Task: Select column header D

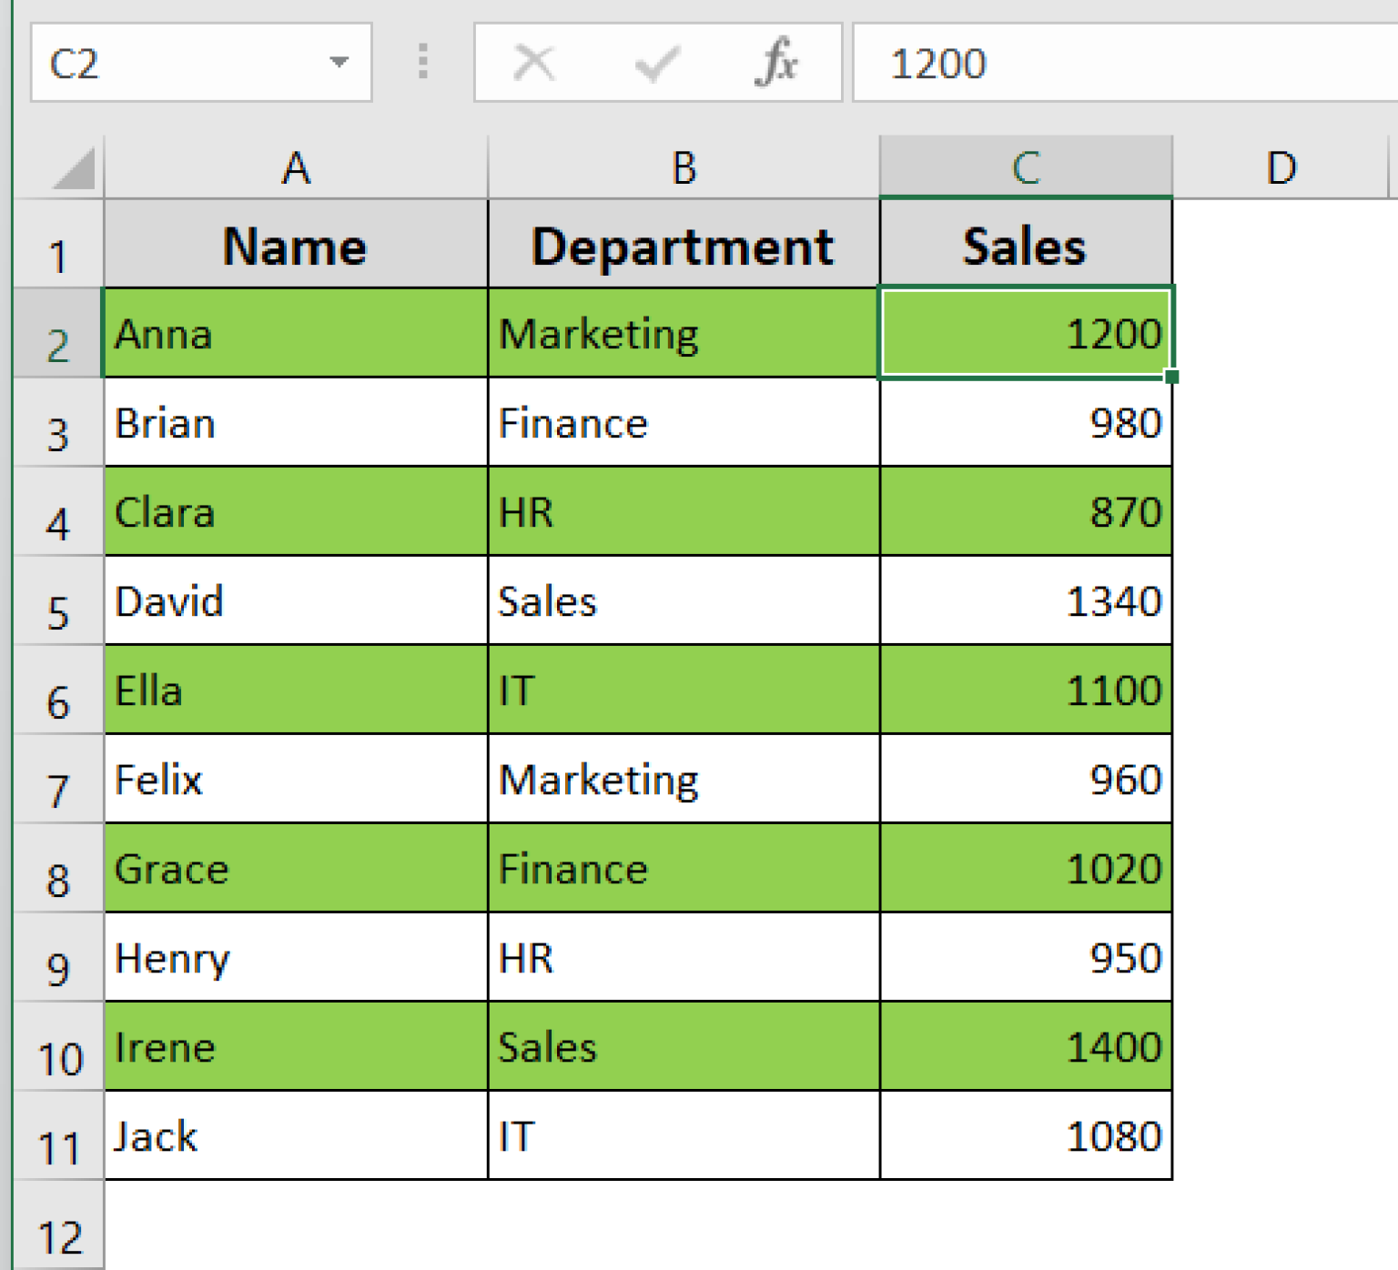Action: coord(1283,168)
